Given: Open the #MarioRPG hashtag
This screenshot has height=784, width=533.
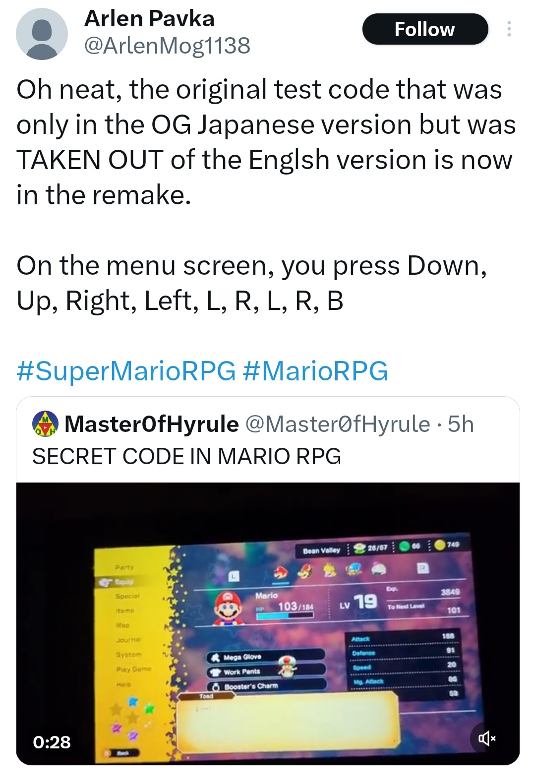Looking at the screenshot, I should click(x=316, y=371).
